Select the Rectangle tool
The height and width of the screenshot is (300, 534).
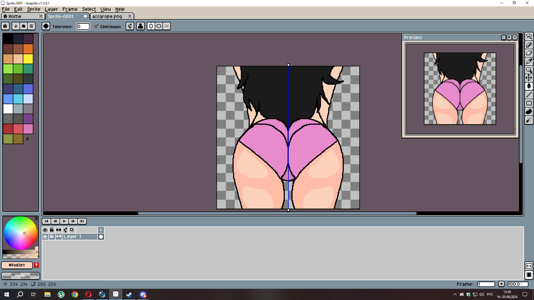coord(529,103)
